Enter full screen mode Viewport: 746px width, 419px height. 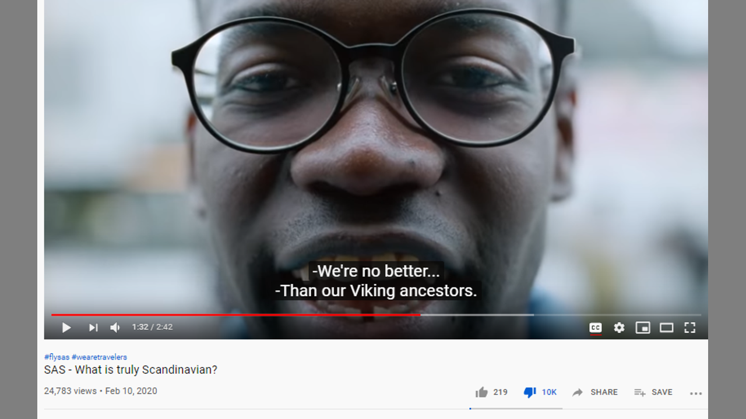point(689,328)
